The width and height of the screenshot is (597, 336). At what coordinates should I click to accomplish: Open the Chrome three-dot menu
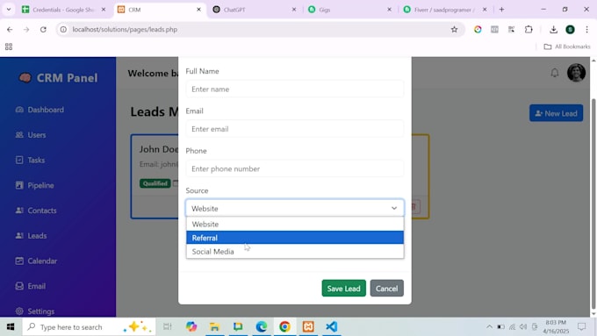[586, 29]
